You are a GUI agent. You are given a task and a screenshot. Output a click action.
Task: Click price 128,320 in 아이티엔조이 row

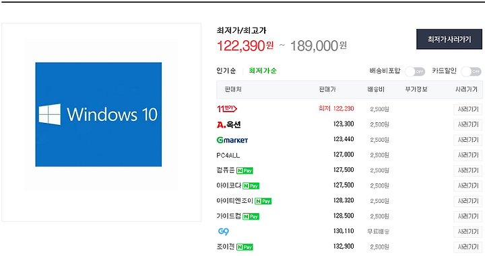click(344, 200)
